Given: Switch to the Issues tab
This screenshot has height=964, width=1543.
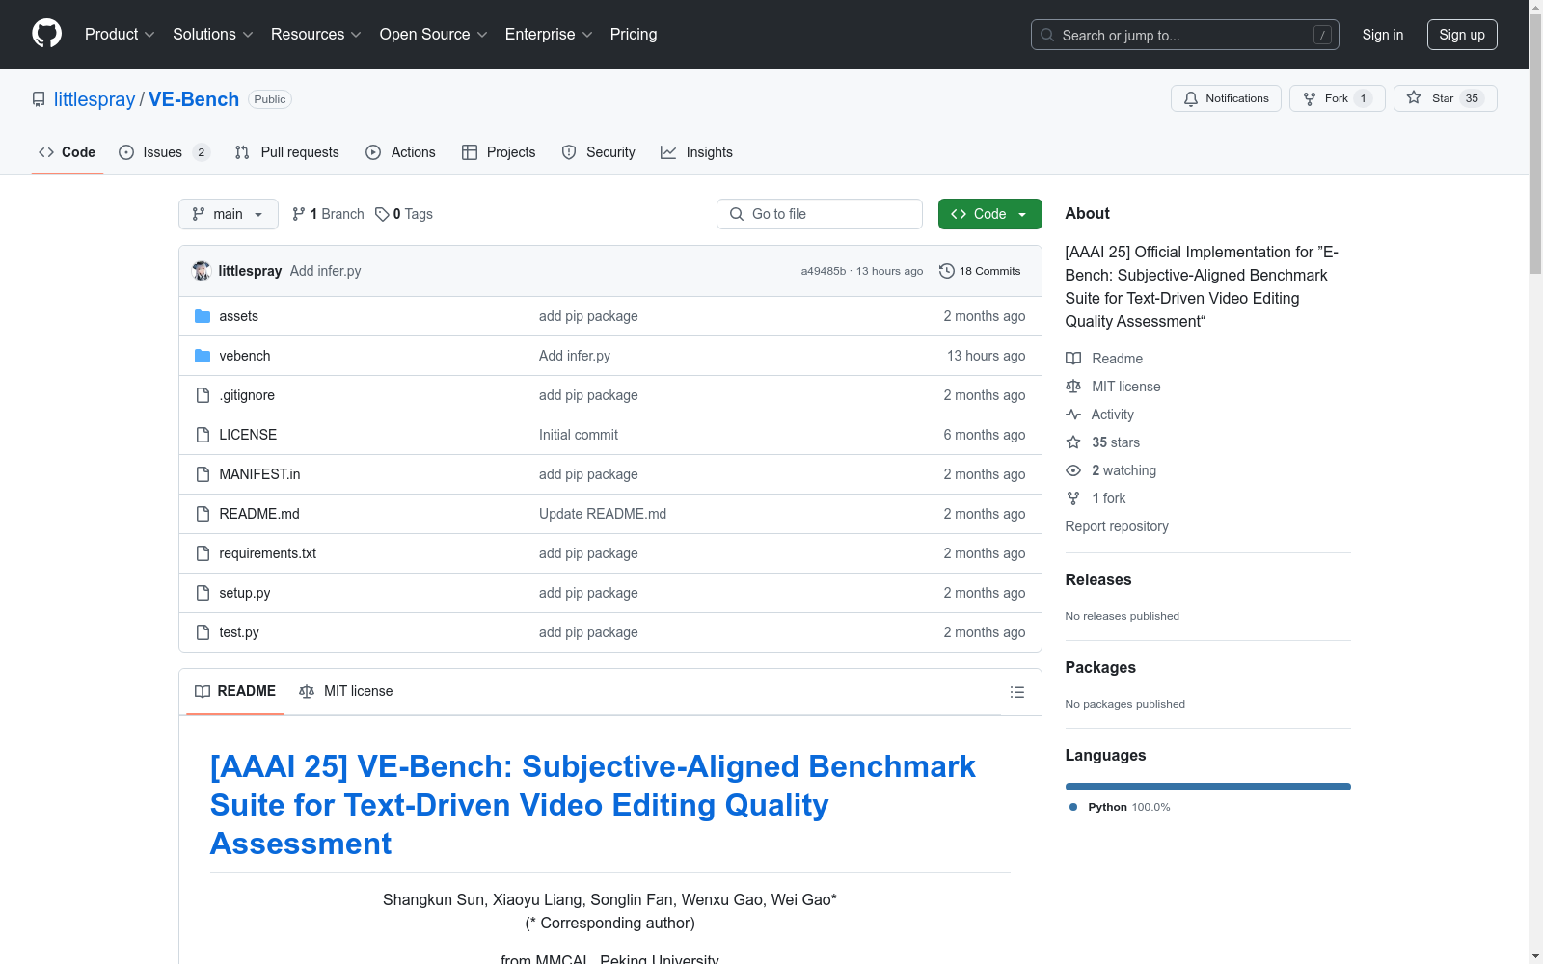Looking at the screenshot, I should 164,152.
